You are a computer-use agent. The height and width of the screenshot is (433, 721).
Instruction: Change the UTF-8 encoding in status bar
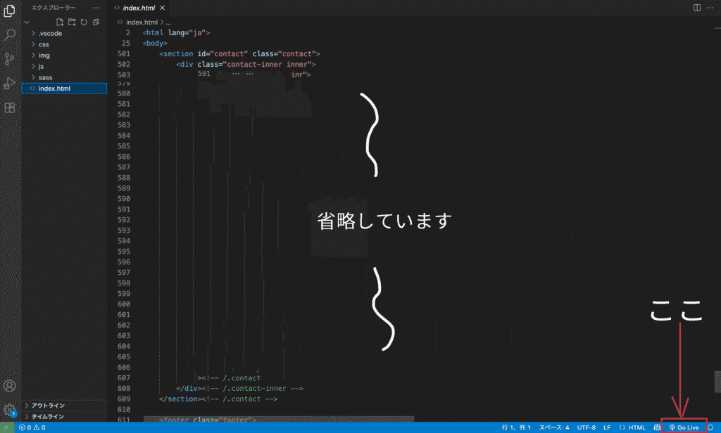586,427
